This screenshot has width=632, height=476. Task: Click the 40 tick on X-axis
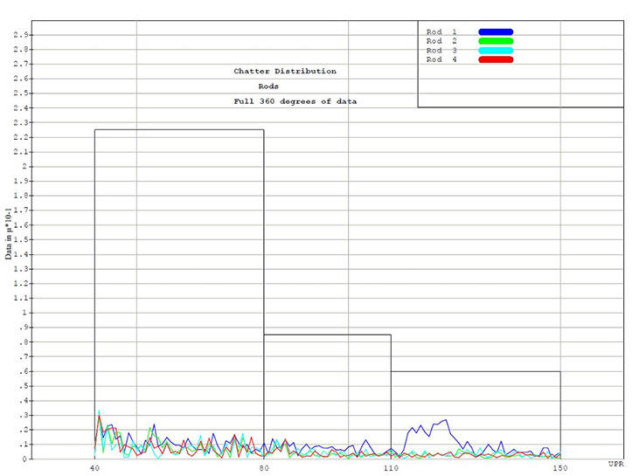pyautogui.click(x=94, y=467)
